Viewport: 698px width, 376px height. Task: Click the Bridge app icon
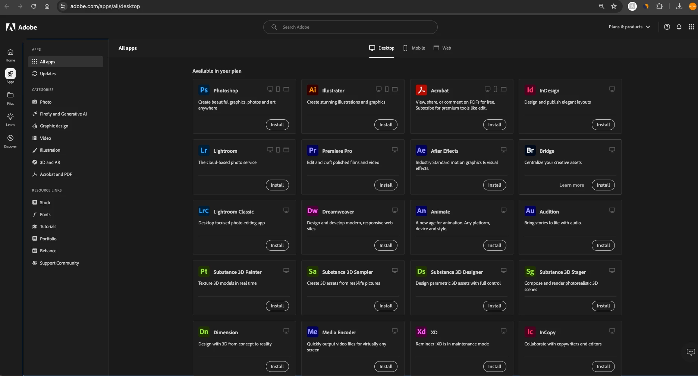(x=530, y=151)
